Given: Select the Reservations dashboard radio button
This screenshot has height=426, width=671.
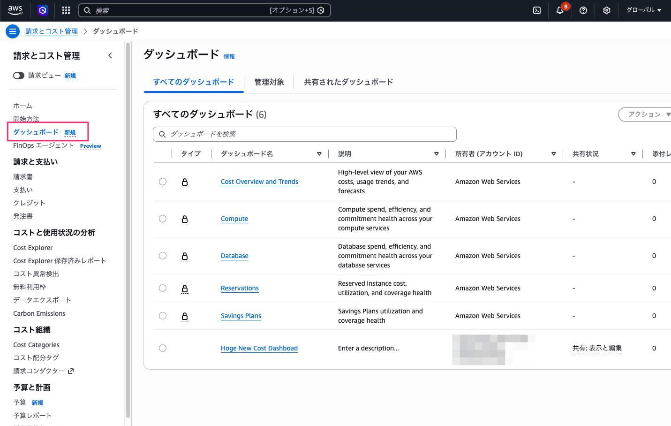Looking at the screenshot, I should tap(163, 288).
